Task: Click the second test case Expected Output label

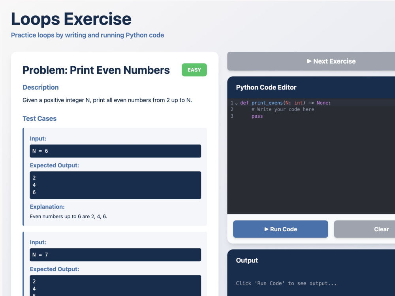Action: click(x=55, y=269)
